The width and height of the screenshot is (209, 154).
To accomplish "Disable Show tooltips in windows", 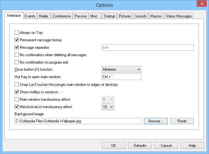I will tap(17, 92).
